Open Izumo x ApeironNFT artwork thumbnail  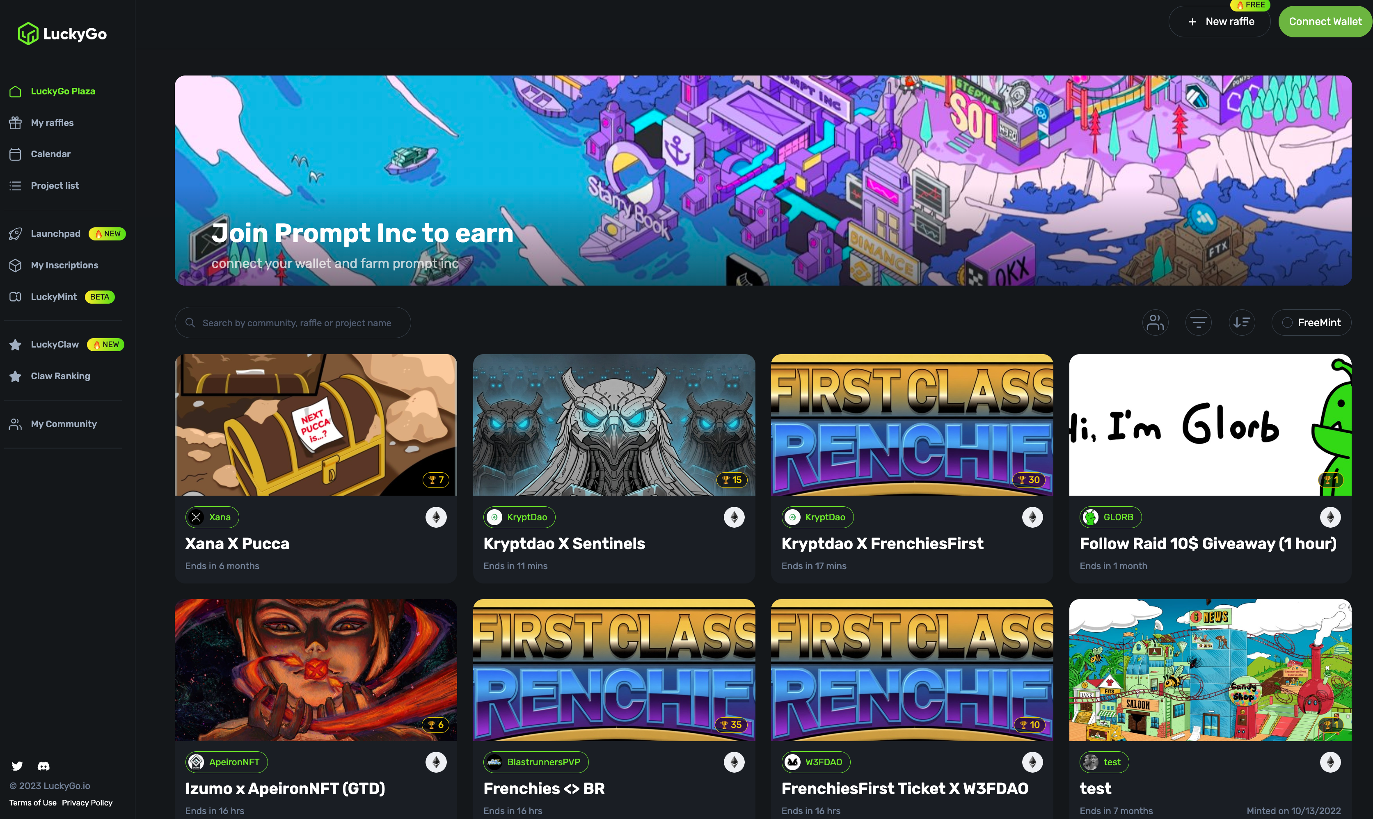(x=316, y=670)
